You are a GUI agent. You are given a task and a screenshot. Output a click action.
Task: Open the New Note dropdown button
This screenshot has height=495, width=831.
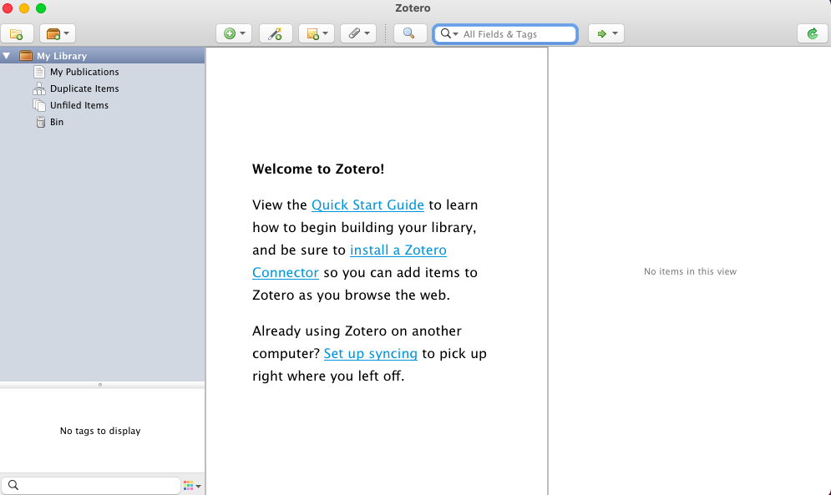pos(317,34)
